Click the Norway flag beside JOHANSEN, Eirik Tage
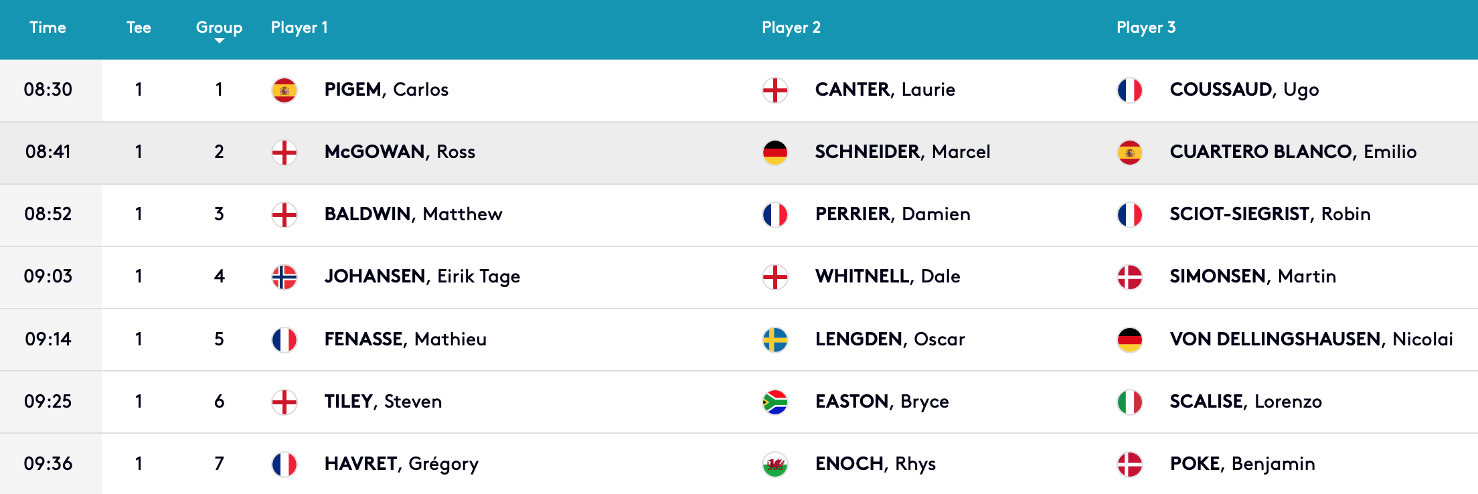The height and width of the screenshot is (494, 1478). click(x=284, y=277)
